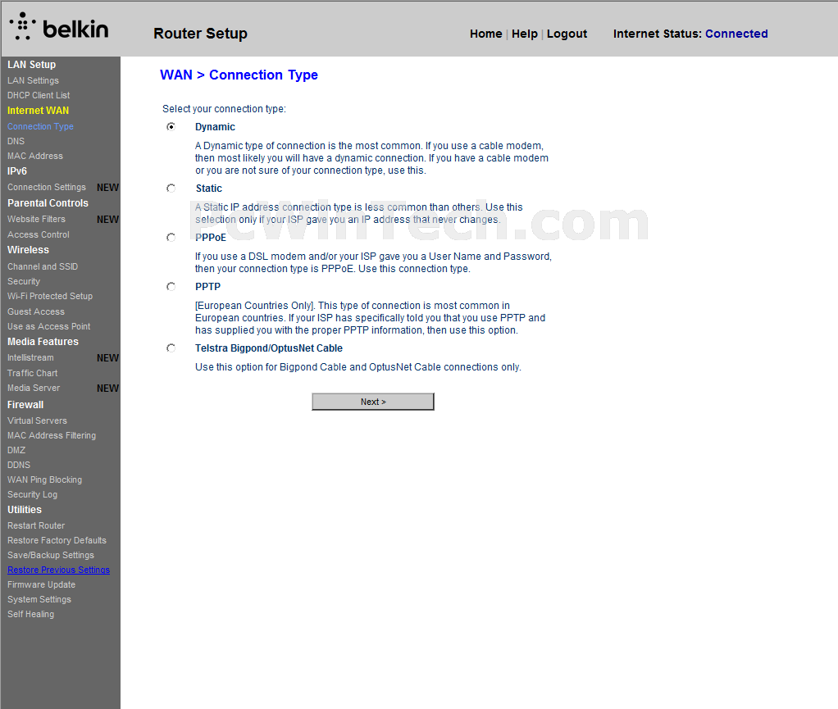Open Website Filters page
The image size is (838, 709).
[x=36, y=219]
